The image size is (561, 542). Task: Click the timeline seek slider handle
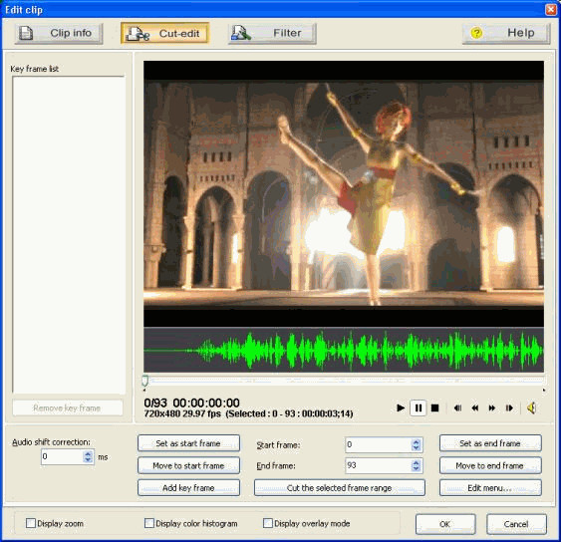[x=144, y=380]
